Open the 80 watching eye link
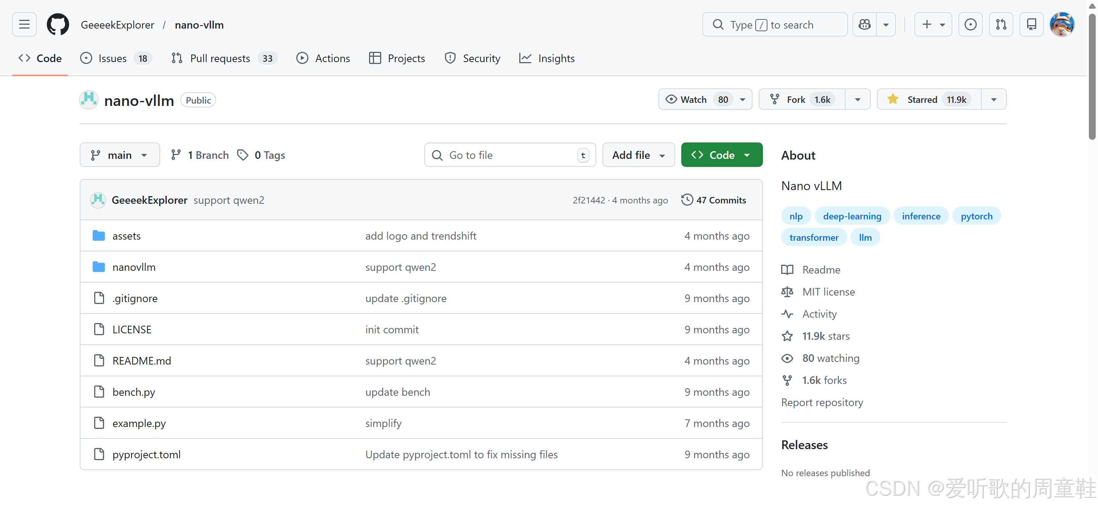Image resolution: width=1098 pixels, height=507 pixels. pos(830,358)
